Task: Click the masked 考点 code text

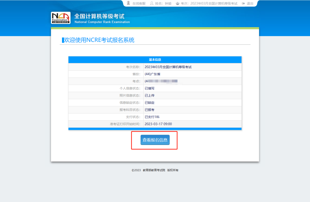Action: pos(161,81)
